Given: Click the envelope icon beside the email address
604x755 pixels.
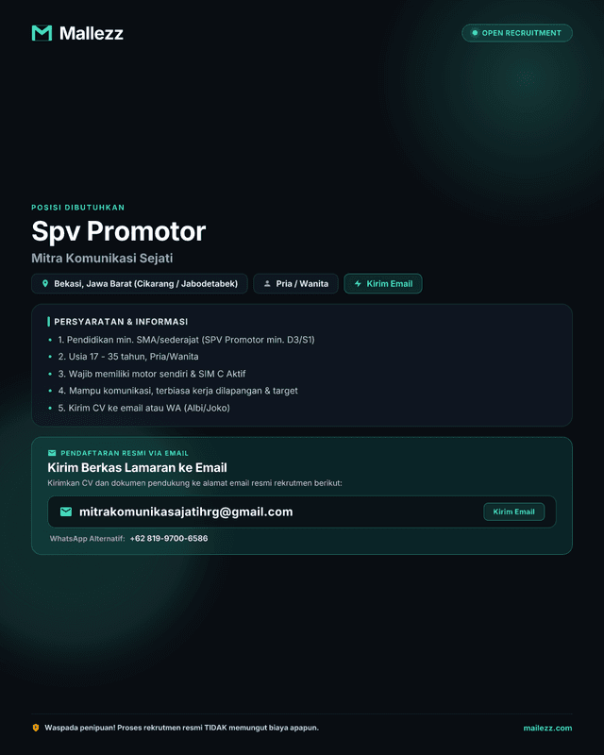Looking at the screenshot, I should coord(66,512).
